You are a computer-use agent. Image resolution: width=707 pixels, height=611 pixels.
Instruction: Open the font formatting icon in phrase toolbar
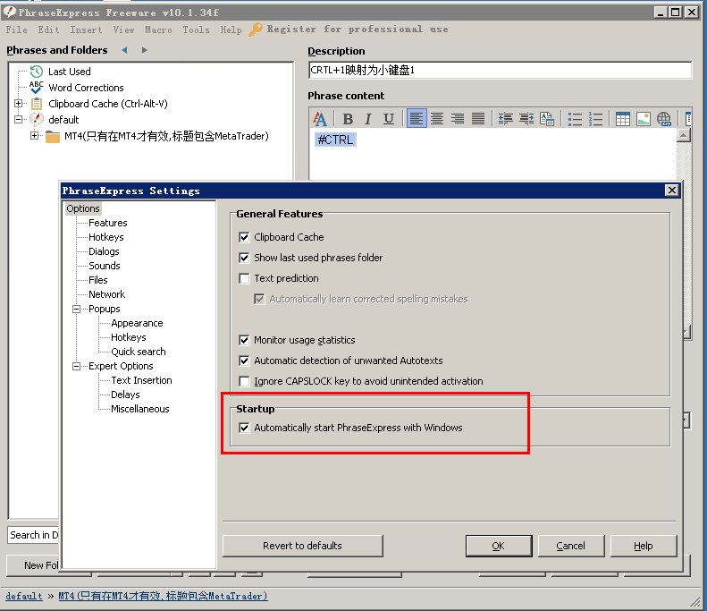tap(320, 119)
